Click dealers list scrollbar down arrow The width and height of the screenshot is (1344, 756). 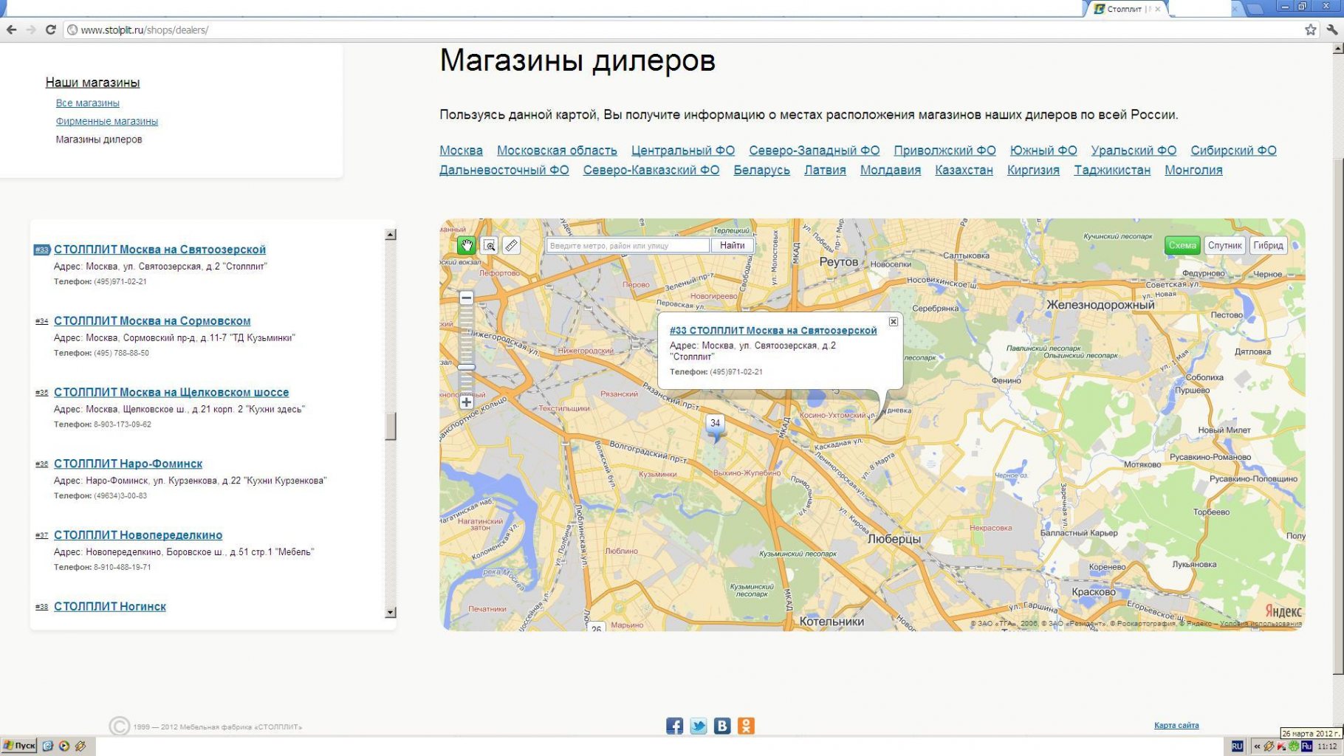coord(391,612)
